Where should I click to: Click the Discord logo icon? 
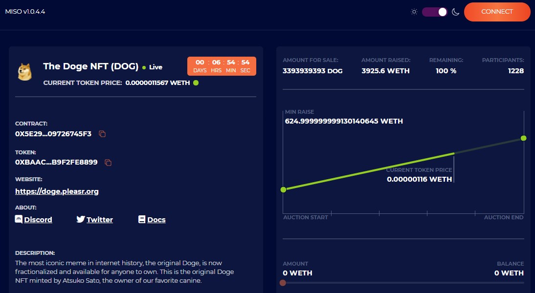tap(19, 219)
